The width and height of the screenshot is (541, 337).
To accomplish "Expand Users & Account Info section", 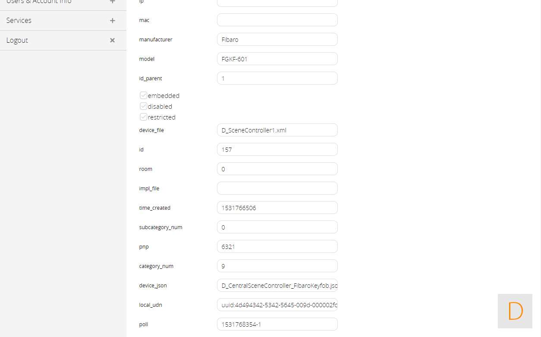I will click(x=112, y=2).
